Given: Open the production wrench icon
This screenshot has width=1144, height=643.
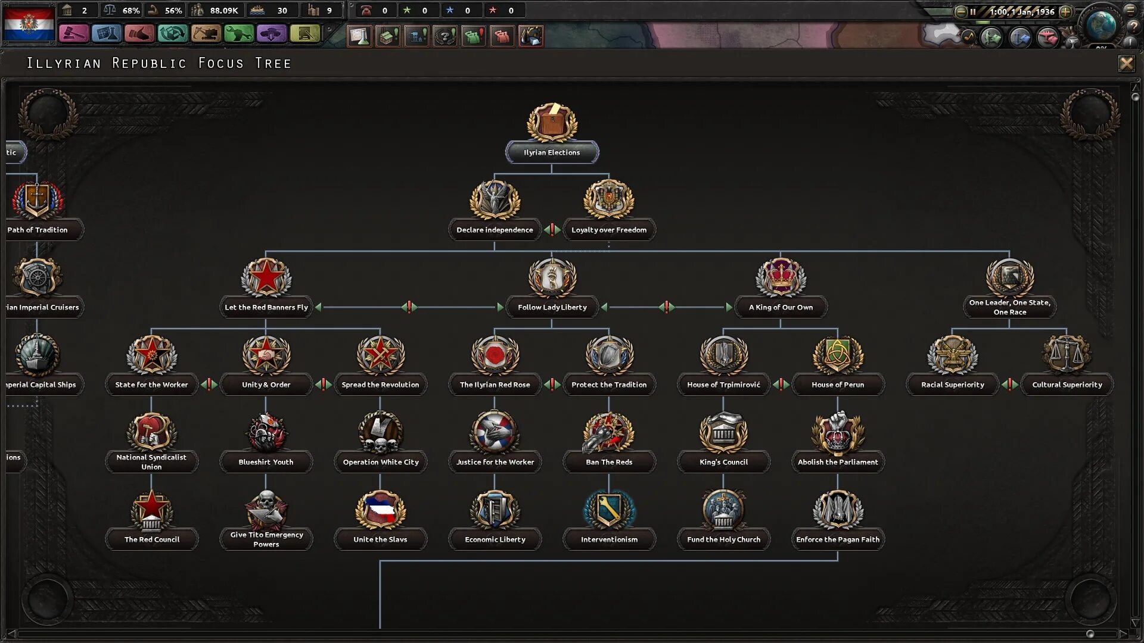Looking at the screenshot, I should pyautogui.click(x=238, y=34).
